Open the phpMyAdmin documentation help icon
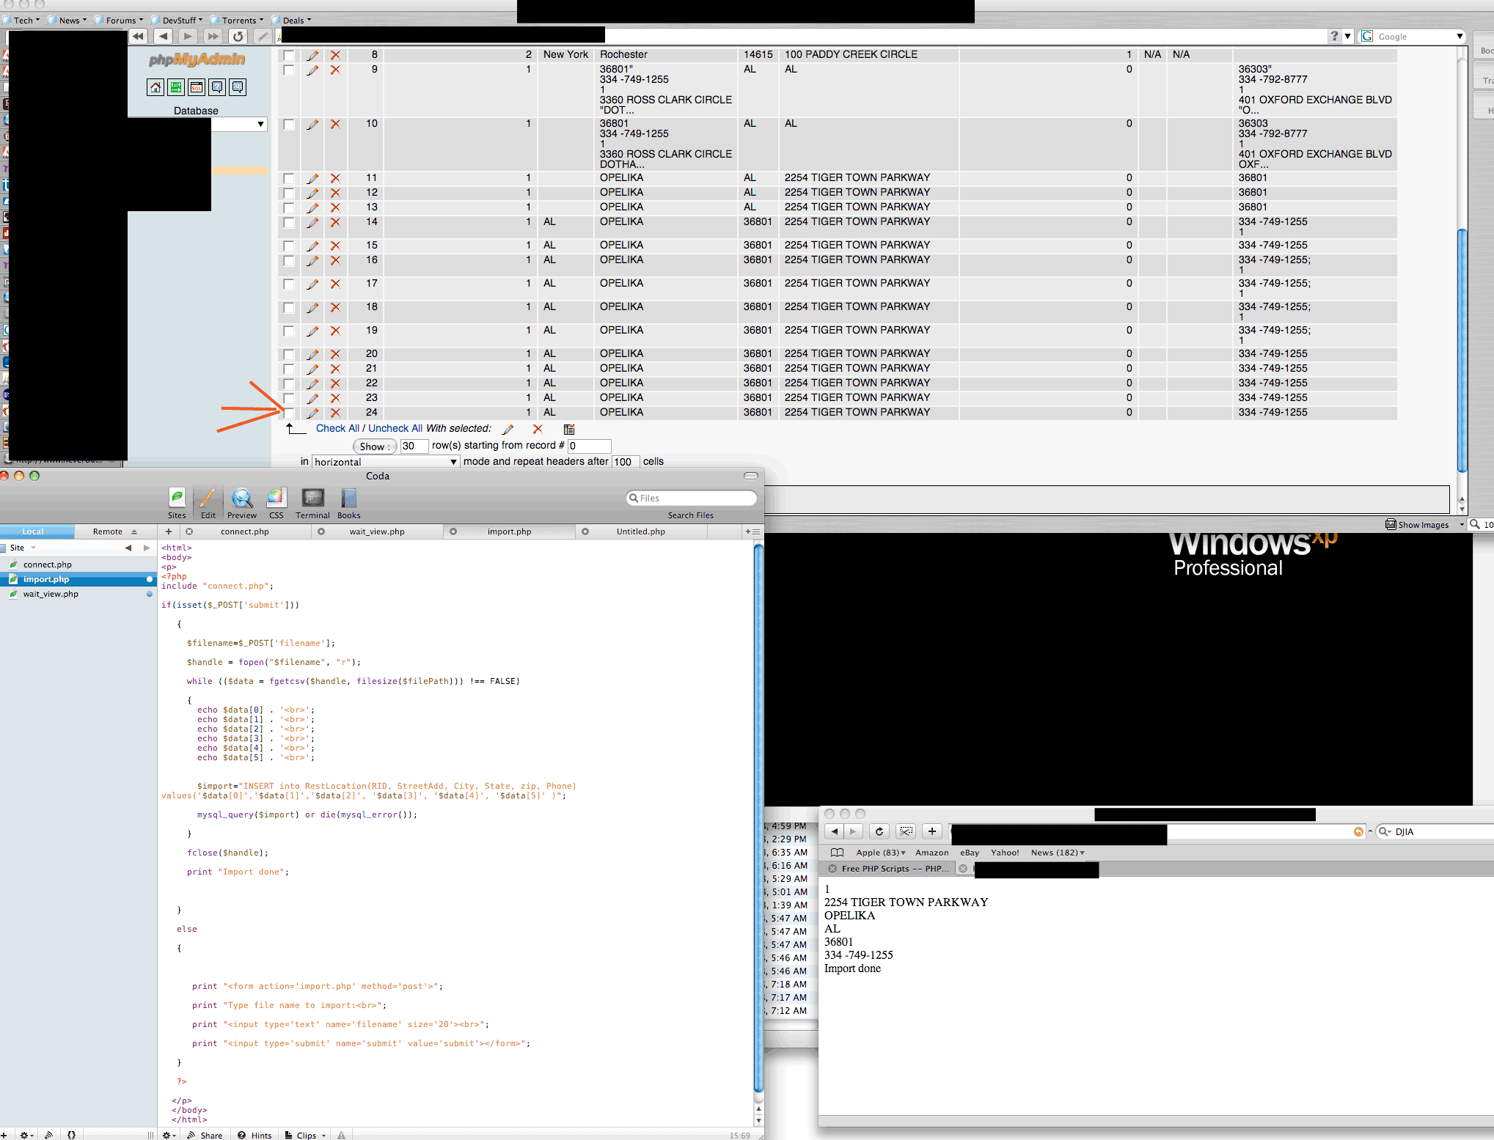Viewport: 1494px width, 1140px height. click(x=217, y=87)
